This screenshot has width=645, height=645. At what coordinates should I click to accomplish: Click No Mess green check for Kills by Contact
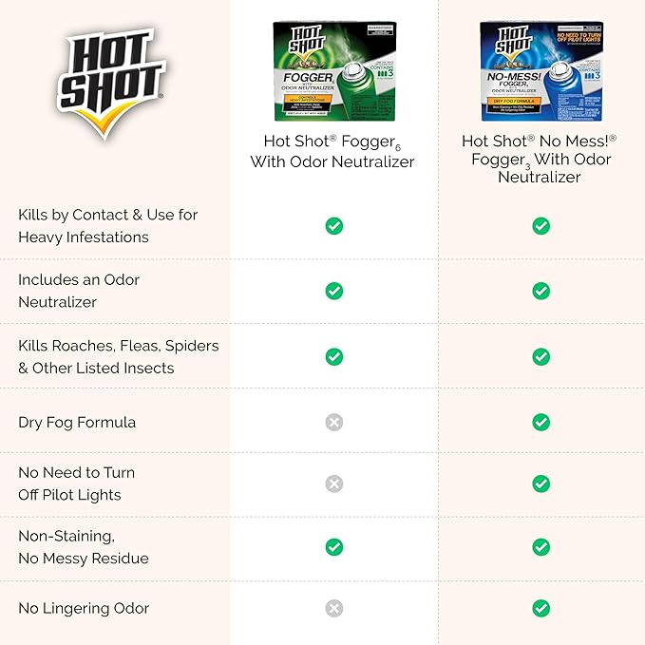pos(541,226)
